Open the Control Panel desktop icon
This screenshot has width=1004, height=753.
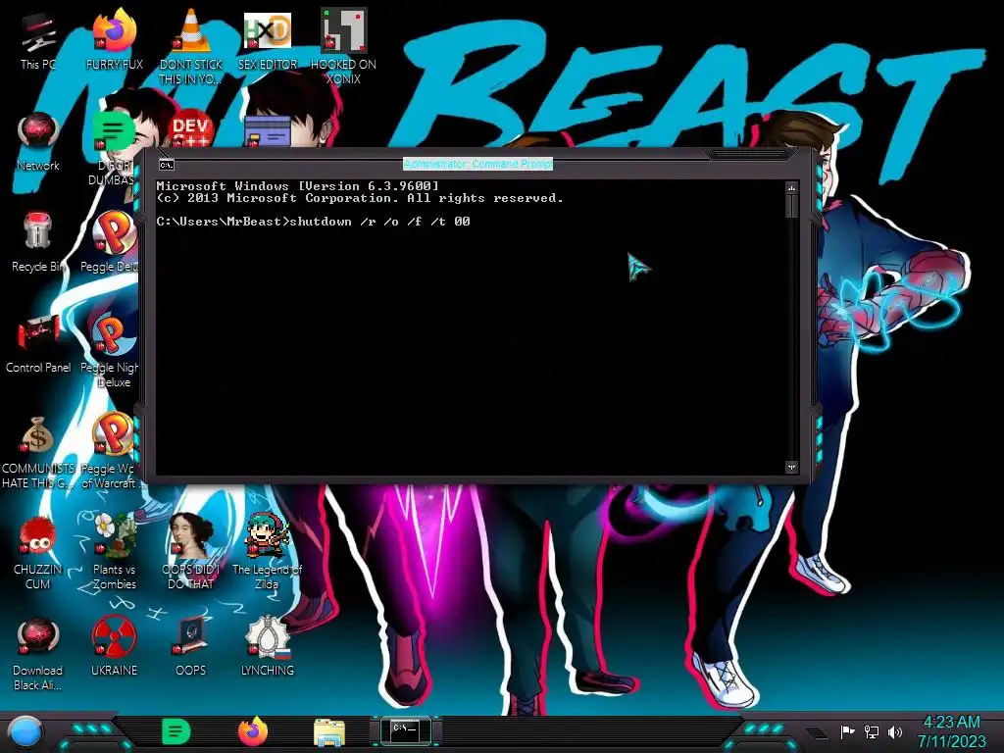38,343
